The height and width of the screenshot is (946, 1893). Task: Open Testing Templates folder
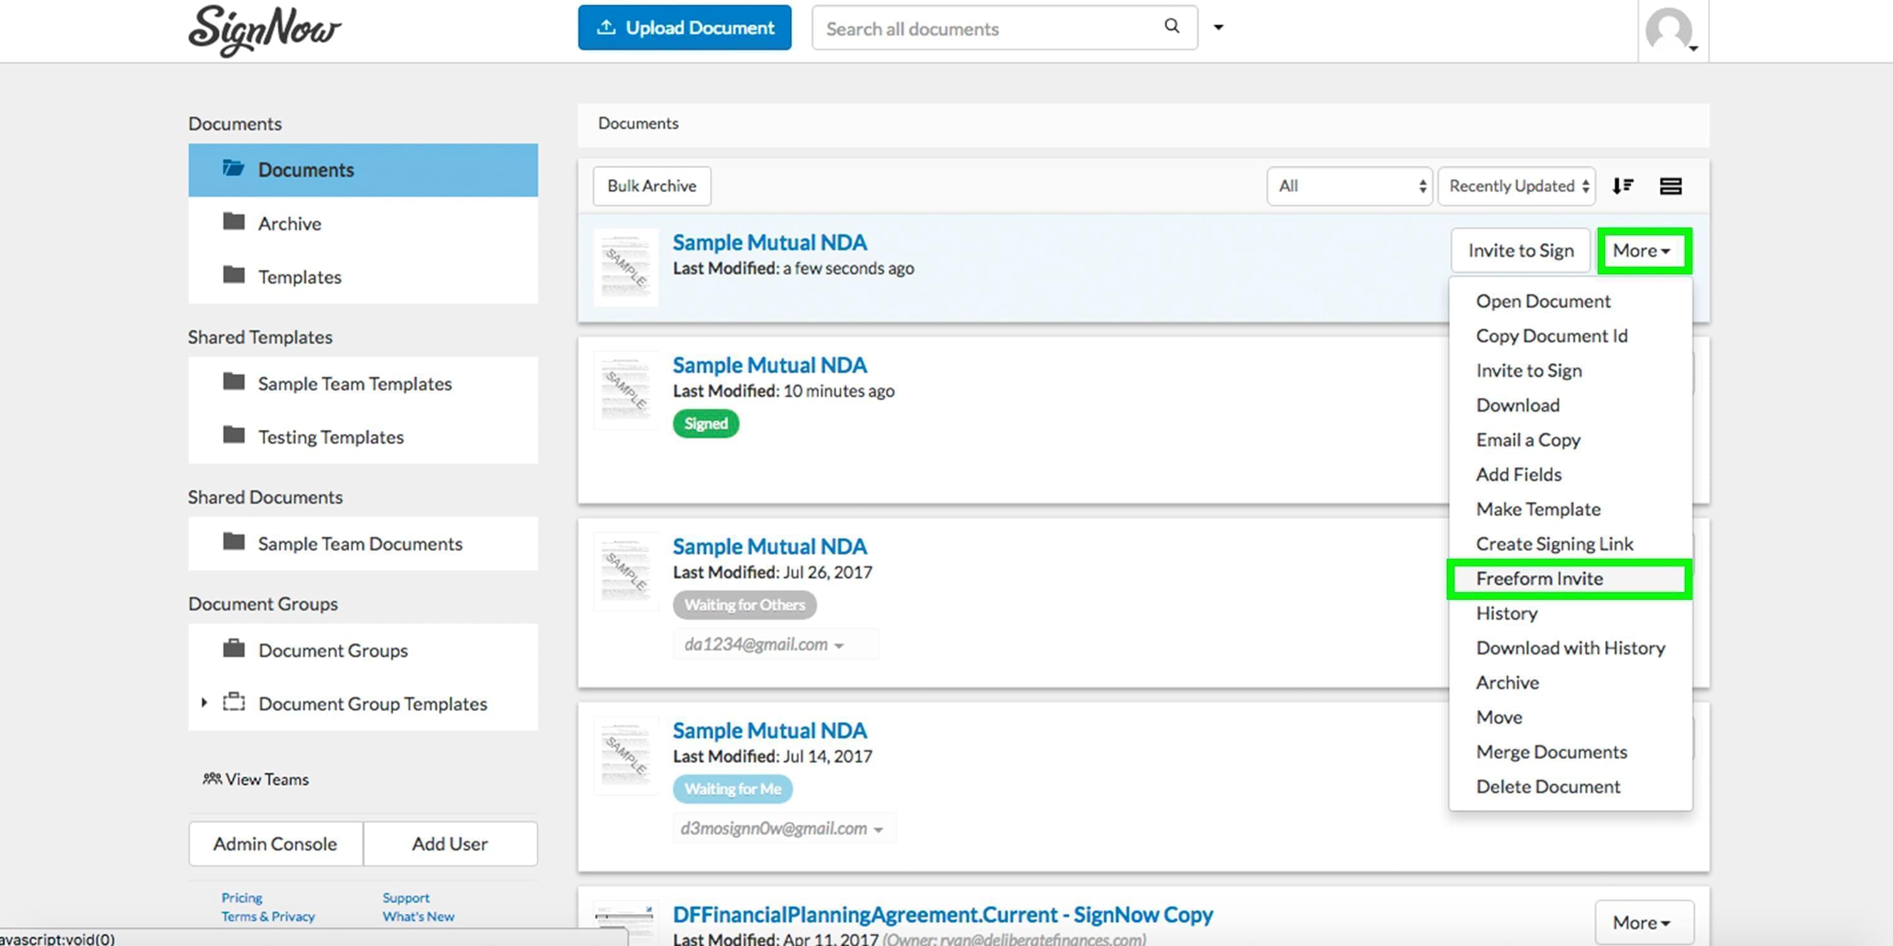point(363,437)
